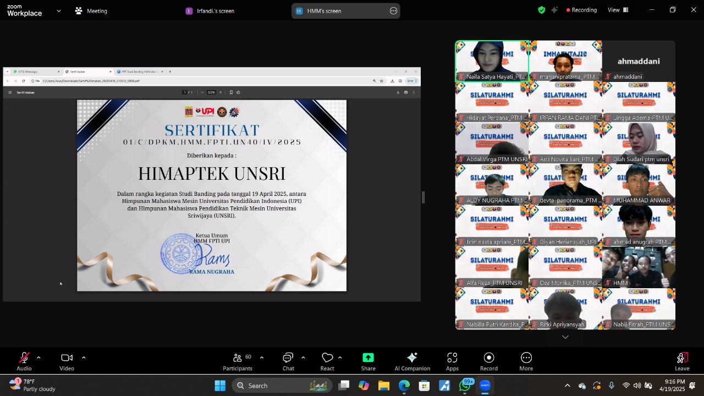Open Microsoft Edge from taskbar
The width and height of the screenshot is (704, 396).
[404, 386]
